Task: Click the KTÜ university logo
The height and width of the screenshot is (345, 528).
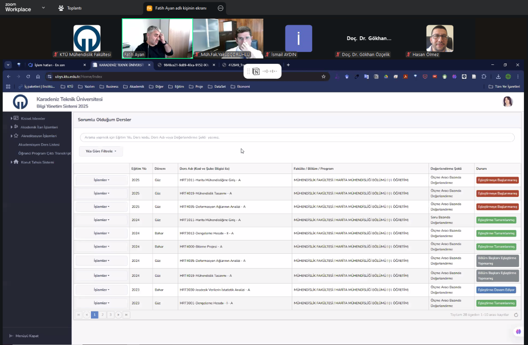Action: (20, 102)
